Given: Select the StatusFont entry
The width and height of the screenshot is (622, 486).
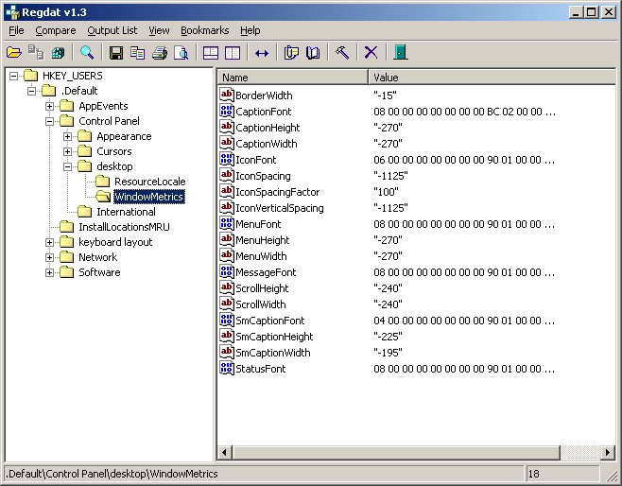Looking at the screenshot, I should pyautogui.click(x=261, y=369).
